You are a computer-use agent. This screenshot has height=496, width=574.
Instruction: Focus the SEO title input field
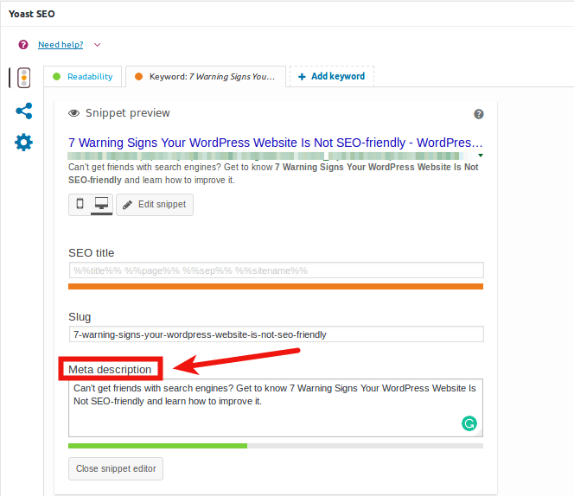(276, 270)
